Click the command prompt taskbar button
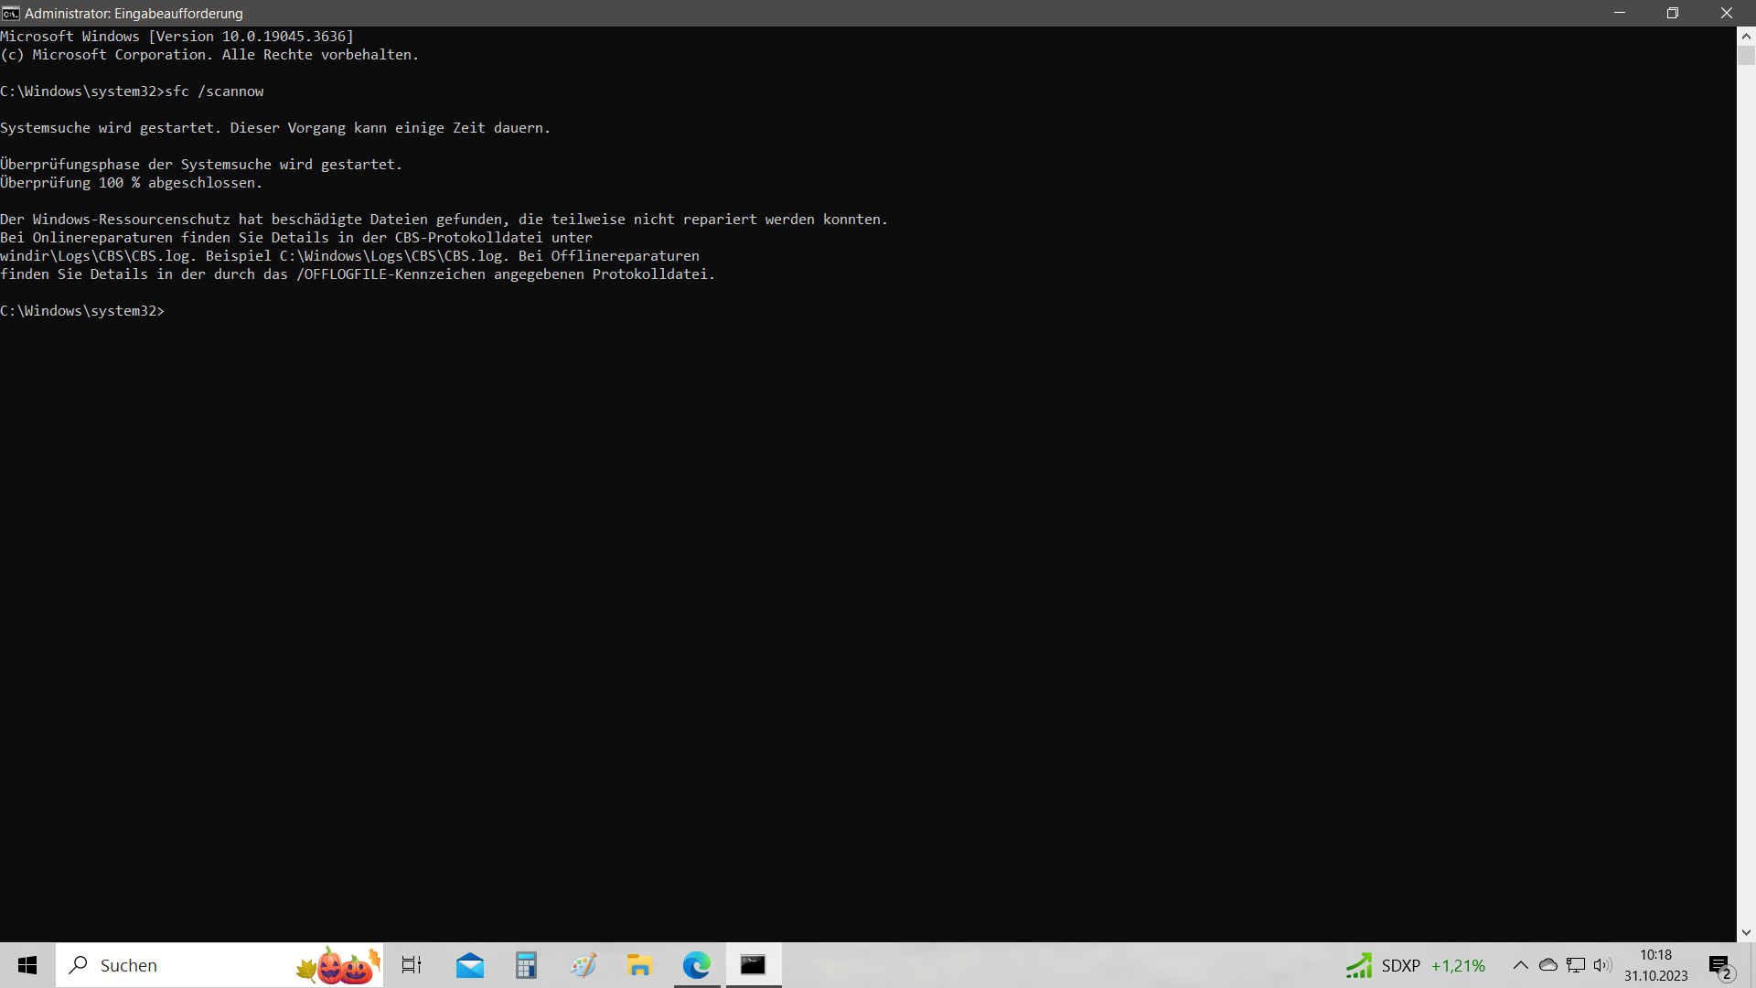 pyautogui.click(x=754, y=965)
